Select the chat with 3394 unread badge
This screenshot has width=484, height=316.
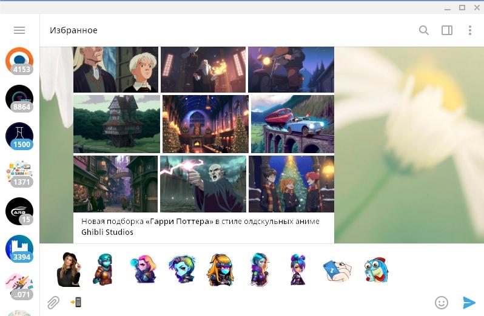(19, 248)
